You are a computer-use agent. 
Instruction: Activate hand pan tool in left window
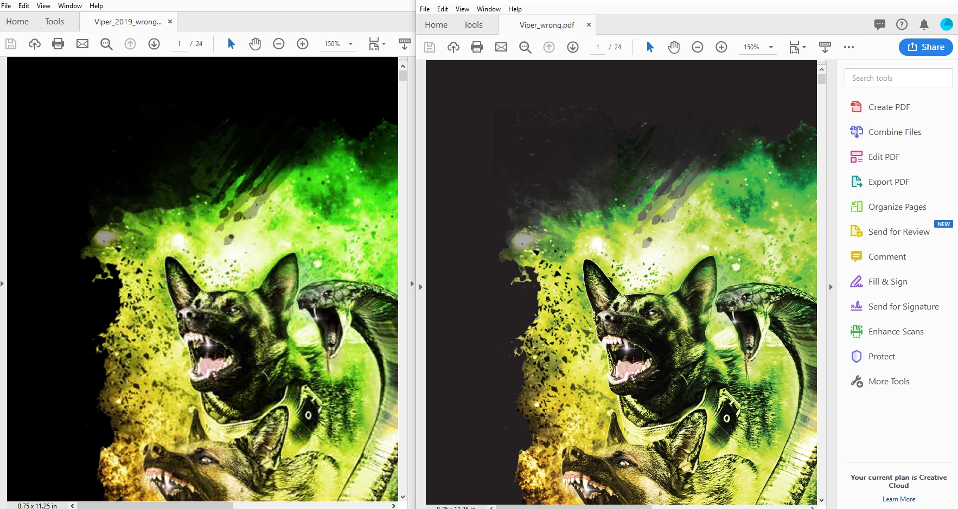[255, 44]
